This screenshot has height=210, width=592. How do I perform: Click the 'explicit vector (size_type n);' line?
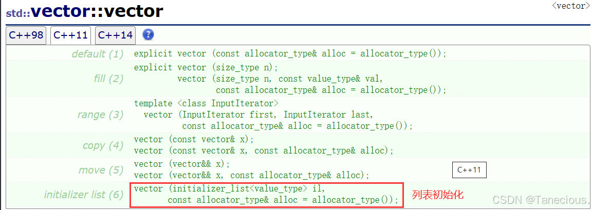tap(206, 68)
